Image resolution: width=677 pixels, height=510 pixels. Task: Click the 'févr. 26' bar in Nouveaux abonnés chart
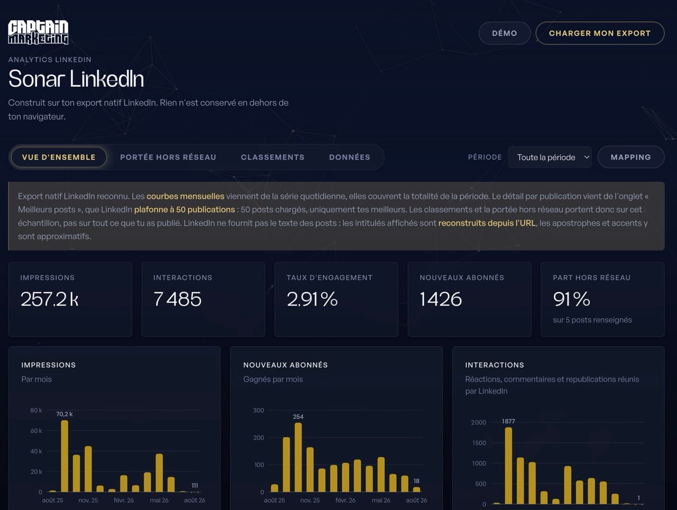(x=345, y=478)
